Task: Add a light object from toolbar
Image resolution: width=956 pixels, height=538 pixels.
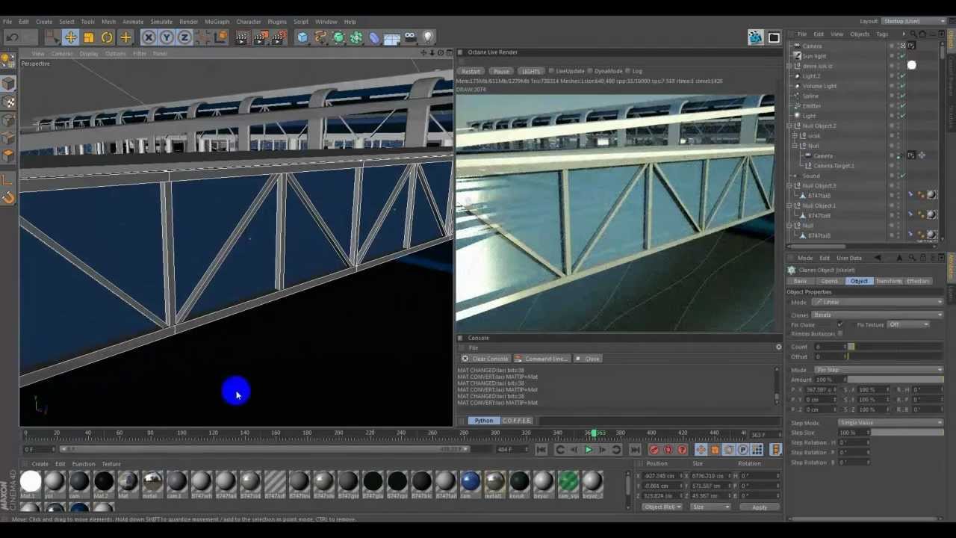Action: (428, 37)
